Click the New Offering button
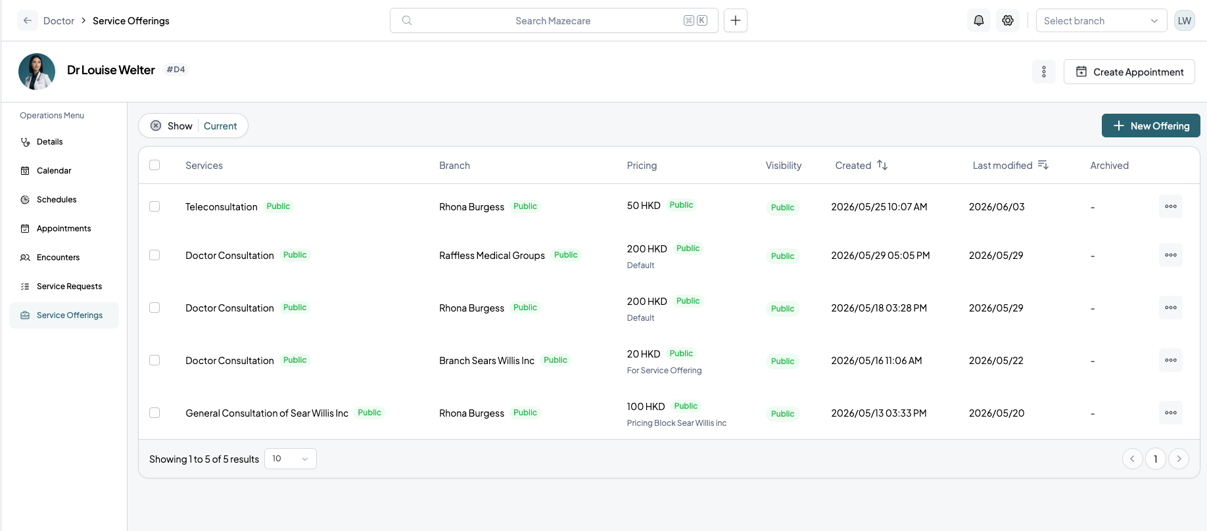The width and height of the screenshot is (1207, 531). [x=1150, y=126]
